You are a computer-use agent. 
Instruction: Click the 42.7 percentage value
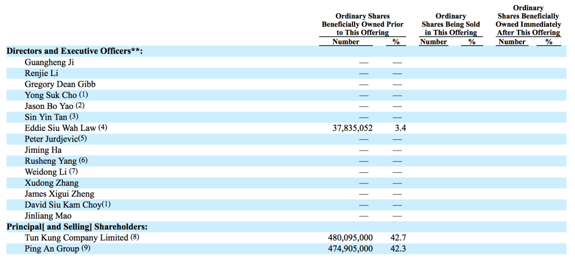tap(399, 238)
